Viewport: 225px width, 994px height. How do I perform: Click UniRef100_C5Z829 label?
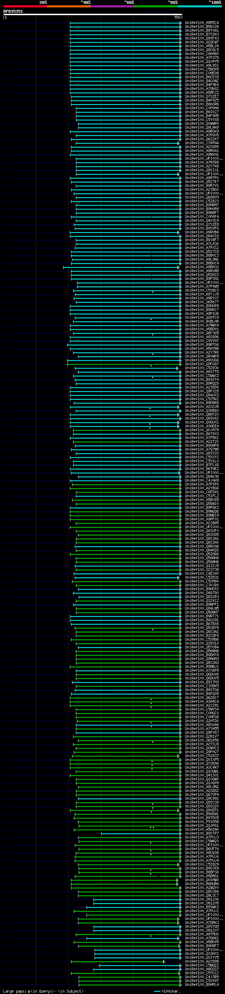tap(201, 864)
